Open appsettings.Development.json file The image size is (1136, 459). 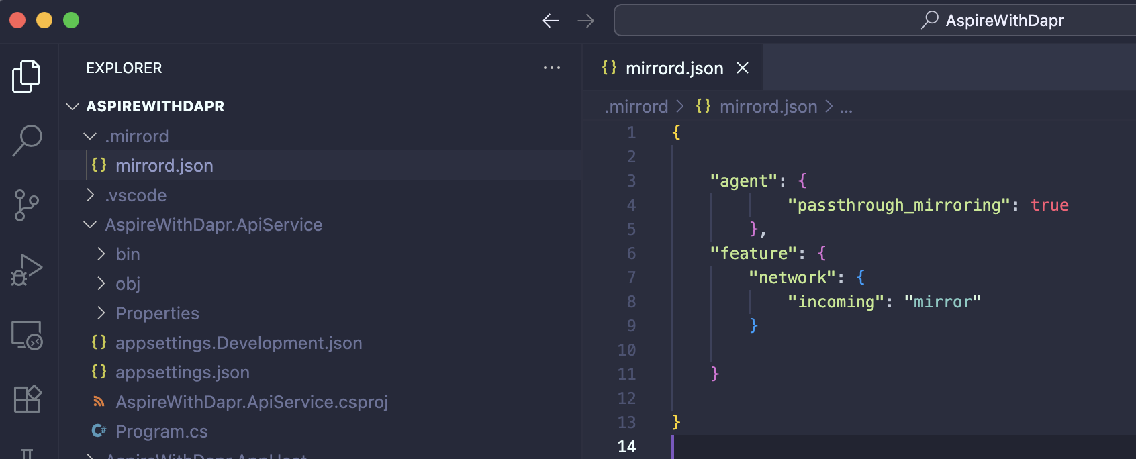coord(238,343)
